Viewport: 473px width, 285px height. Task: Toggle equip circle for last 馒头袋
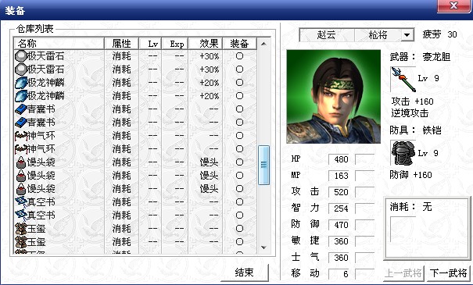coord(239,189)
